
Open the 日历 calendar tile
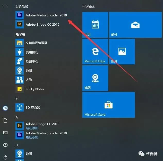pyautogui.click(x=95, y=25)
